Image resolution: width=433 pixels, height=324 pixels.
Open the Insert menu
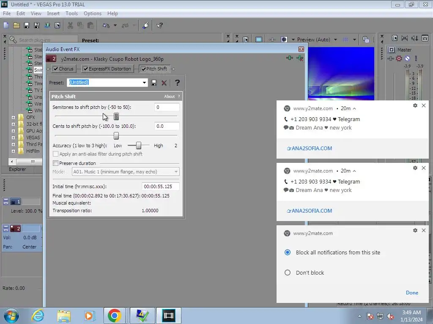53,13
